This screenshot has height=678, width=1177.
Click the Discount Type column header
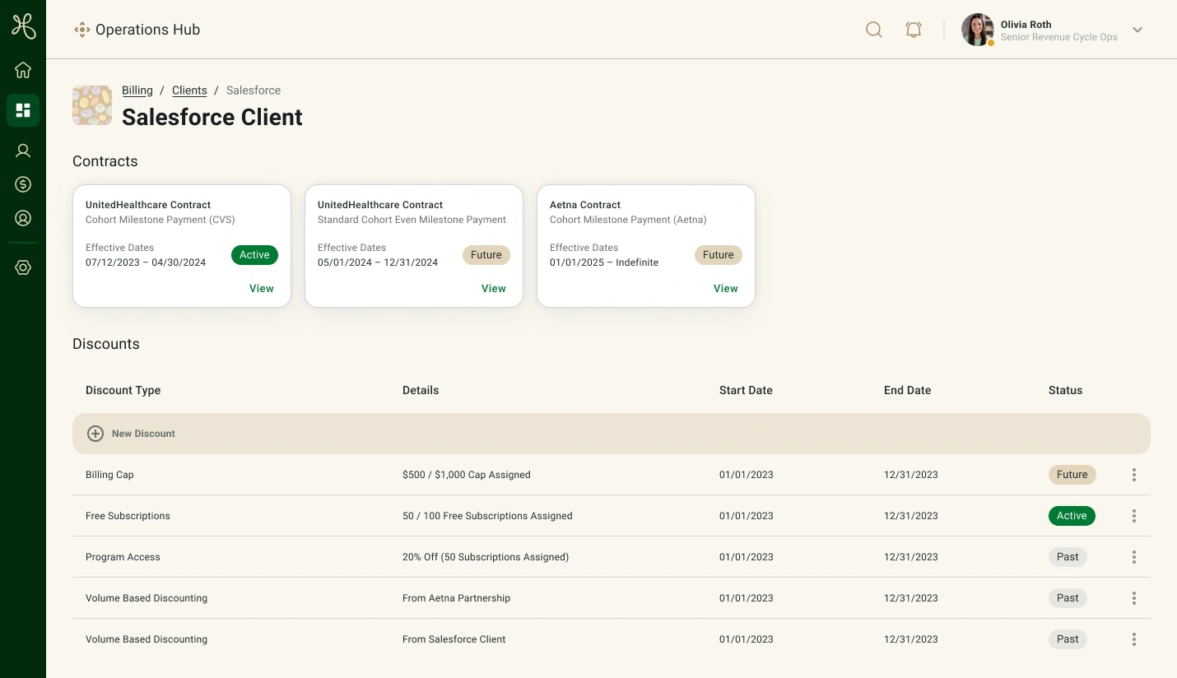pyautogui.click(x=123, y=391)
